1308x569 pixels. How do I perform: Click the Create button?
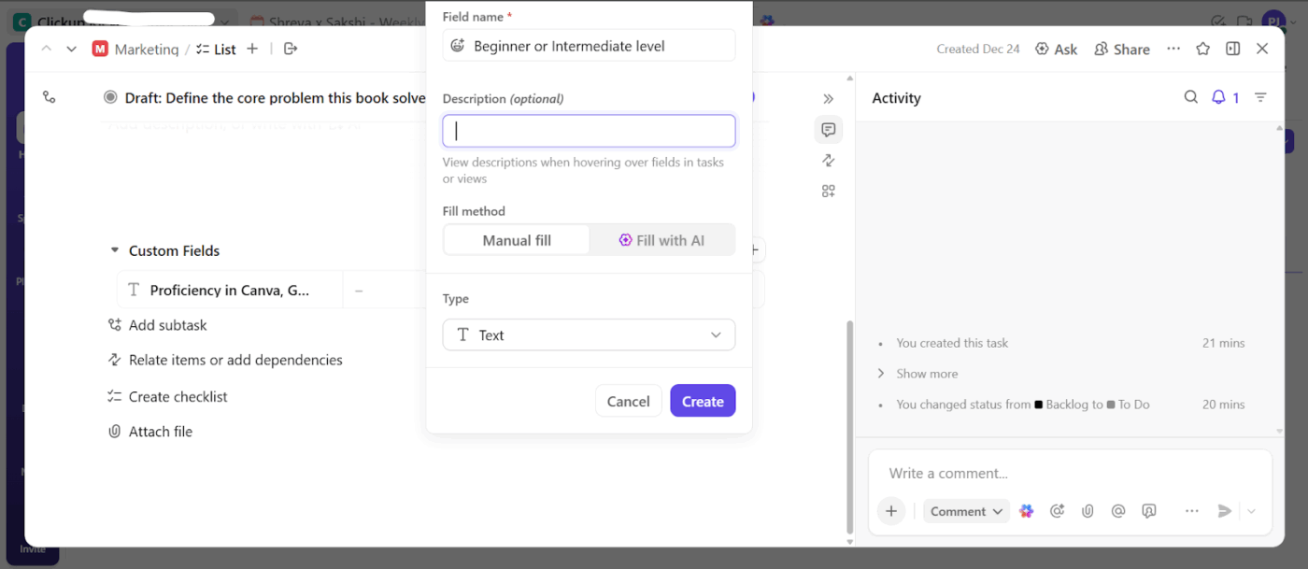[703, 401]
